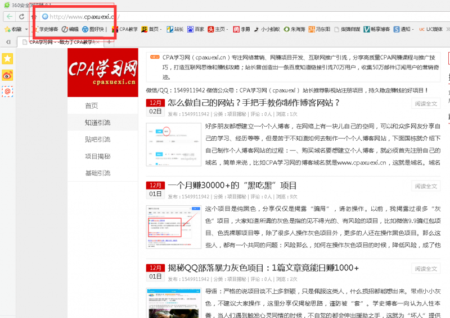Open the star favorites sidebar icon

coord(8,58)
